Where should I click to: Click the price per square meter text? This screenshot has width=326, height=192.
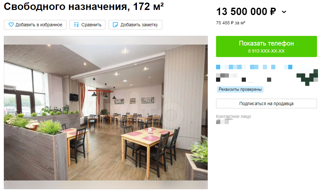[x=230, y=23]
